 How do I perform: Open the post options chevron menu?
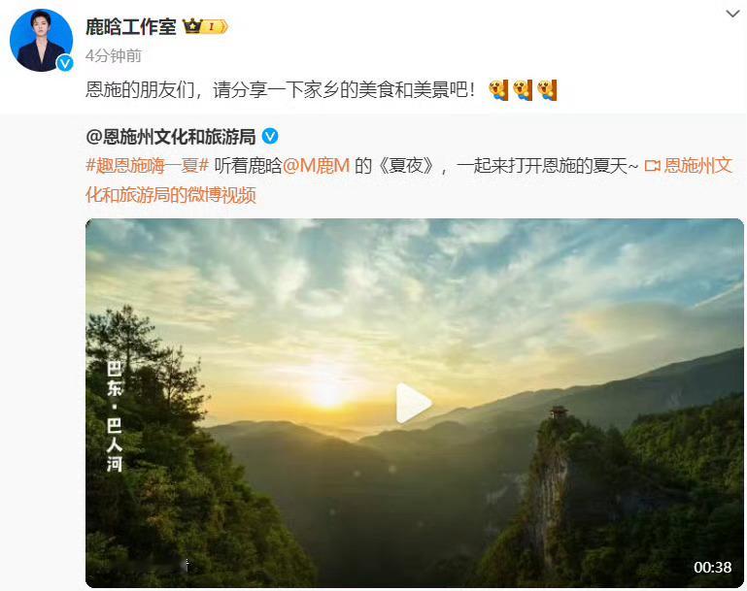click(x=732, y=14)
